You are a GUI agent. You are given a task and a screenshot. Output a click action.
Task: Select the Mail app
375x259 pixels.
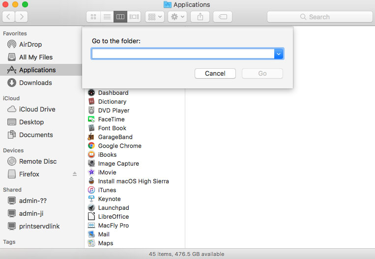pos(104,234)
